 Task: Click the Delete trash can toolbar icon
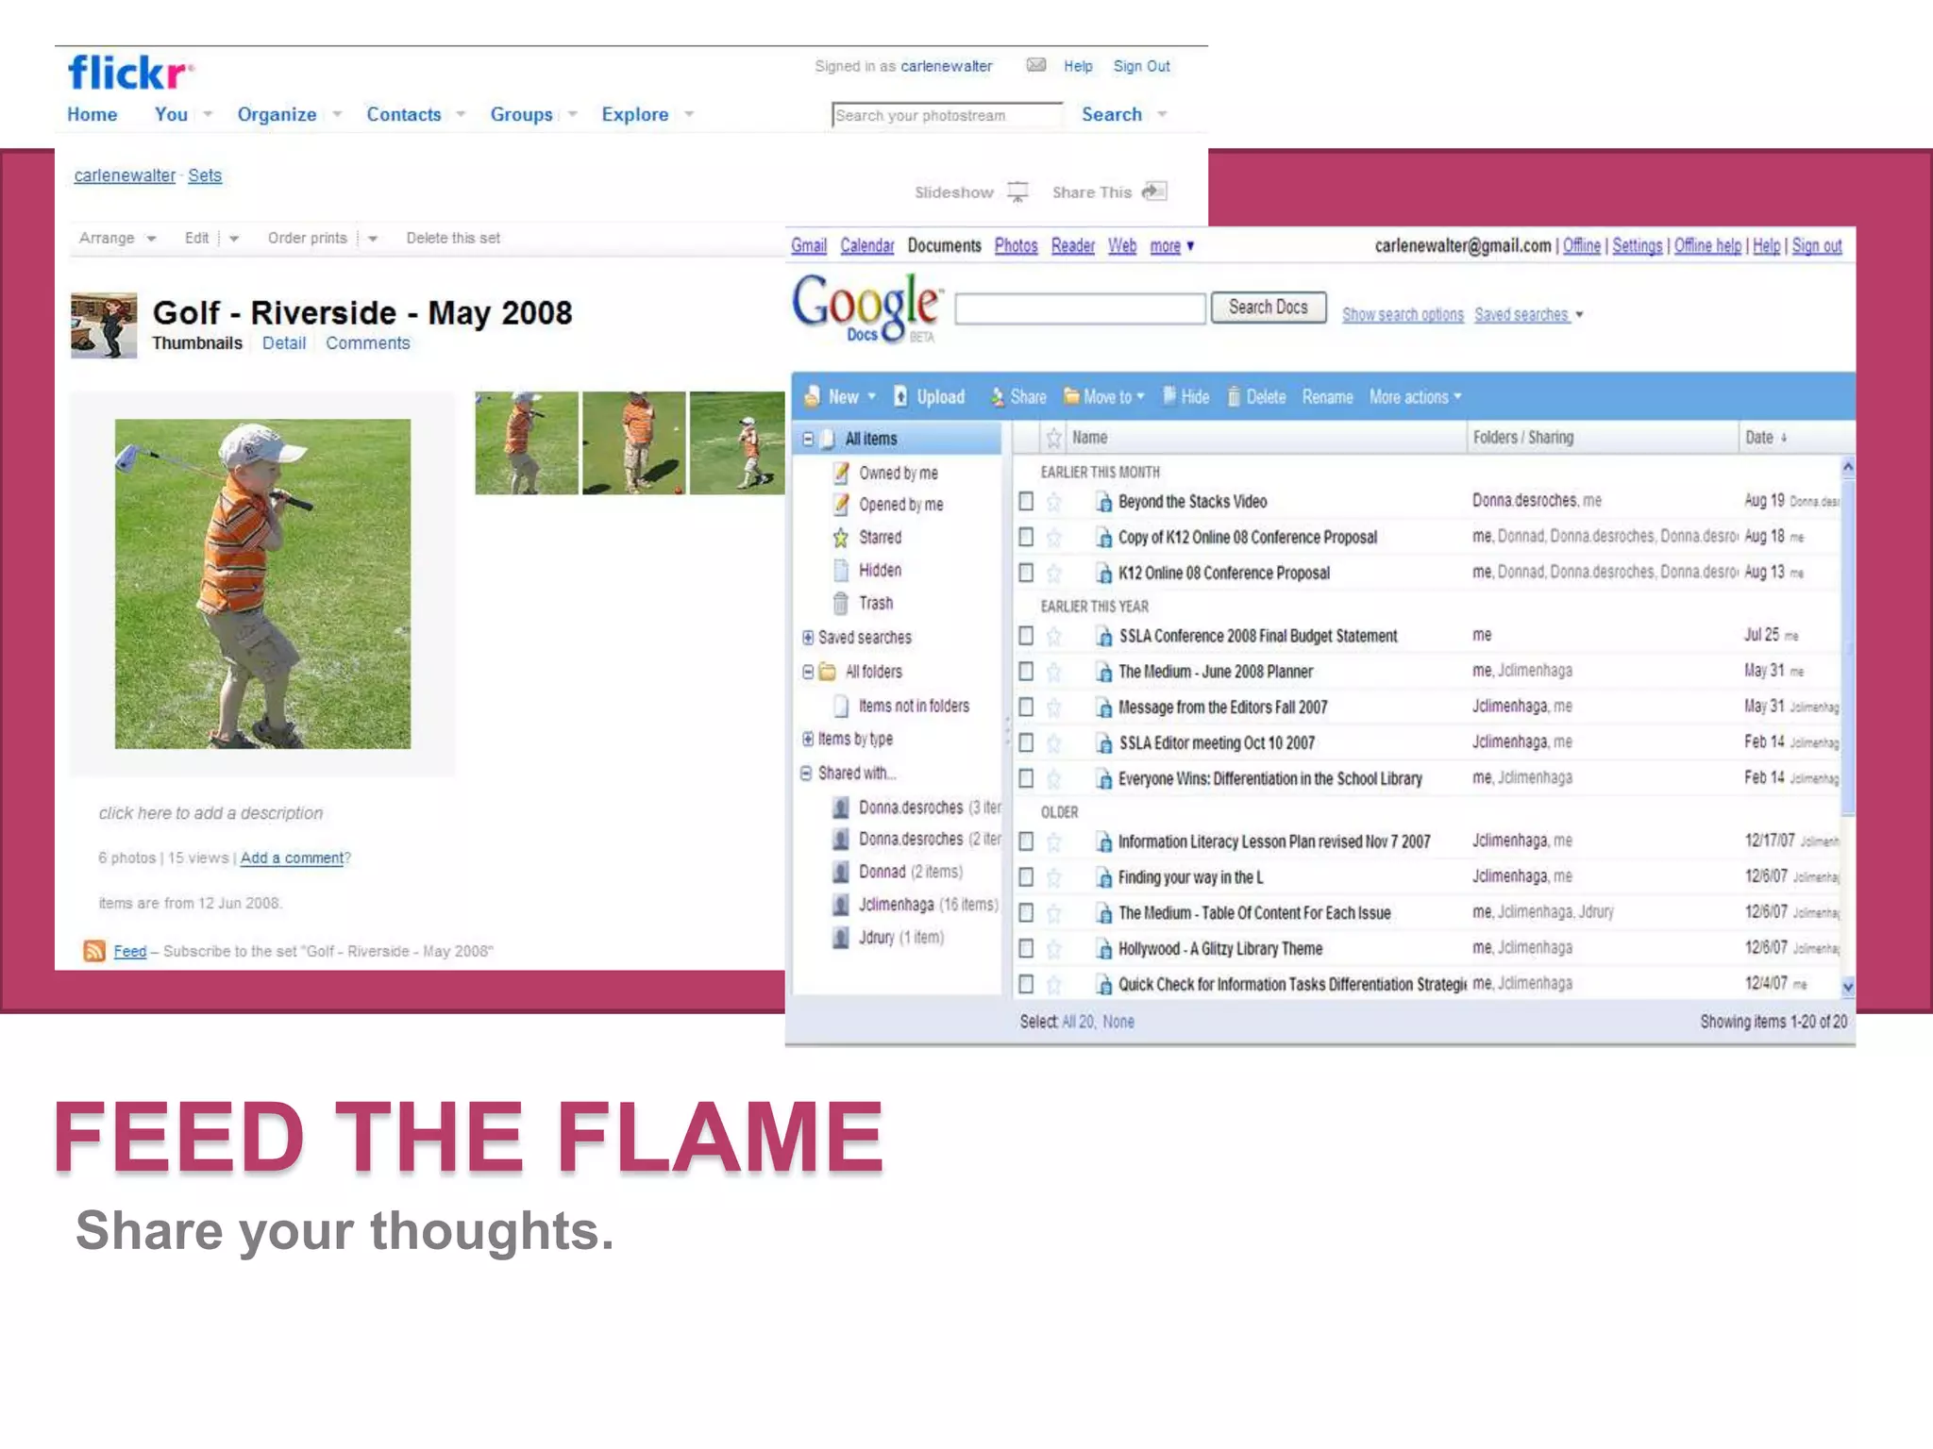pyautogui.click(x=1234, y=397)
